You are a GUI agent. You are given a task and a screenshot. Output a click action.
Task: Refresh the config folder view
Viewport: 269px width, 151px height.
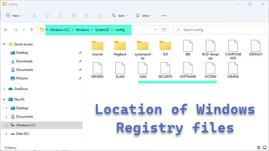coord(164,30)
